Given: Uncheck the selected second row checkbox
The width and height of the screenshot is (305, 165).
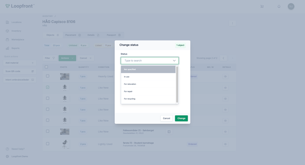Looking at the screenshot, I should (47, 87).
